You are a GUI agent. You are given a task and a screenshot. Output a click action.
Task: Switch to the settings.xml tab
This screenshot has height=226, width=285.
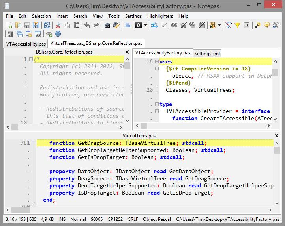point(207,54)
